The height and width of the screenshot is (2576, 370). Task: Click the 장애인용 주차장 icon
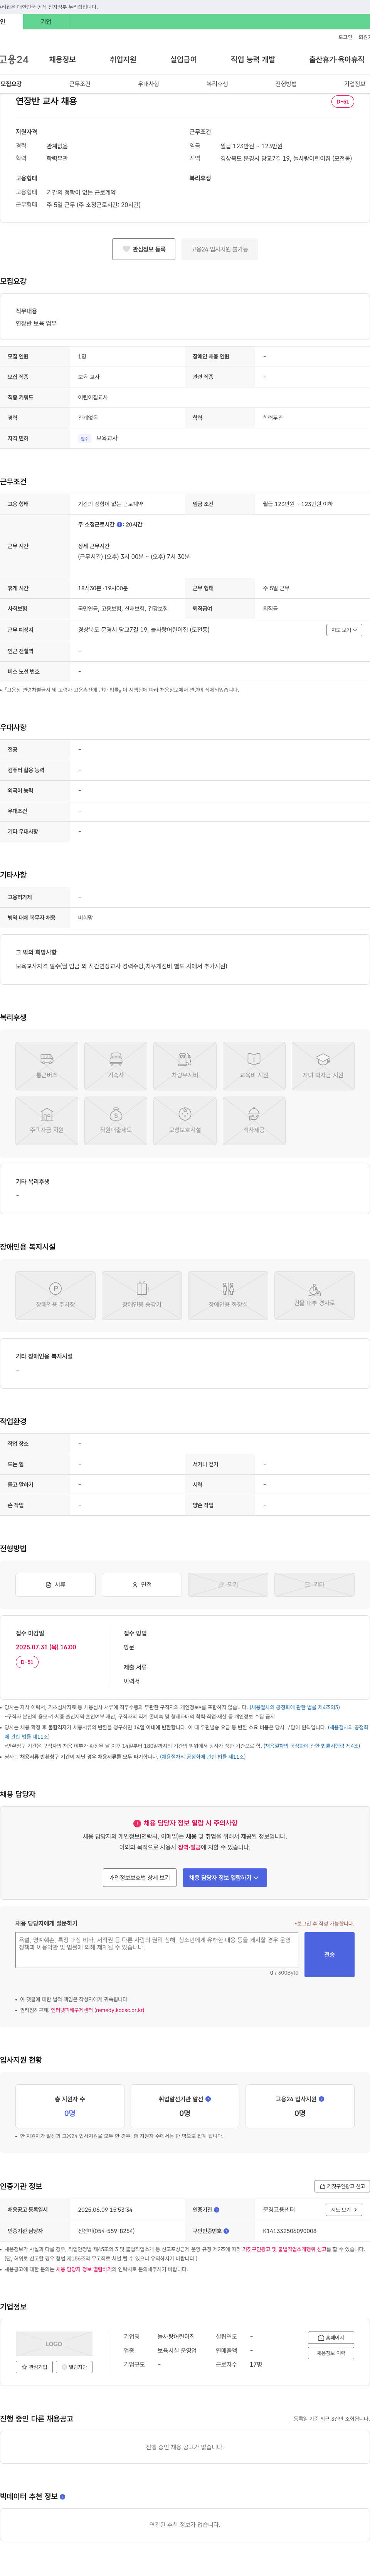[56, 1296]
